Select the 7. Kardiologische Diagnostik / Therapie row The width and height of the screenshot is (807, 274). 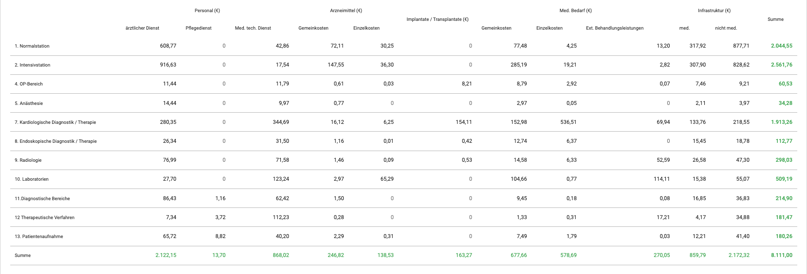coord(55,122)
